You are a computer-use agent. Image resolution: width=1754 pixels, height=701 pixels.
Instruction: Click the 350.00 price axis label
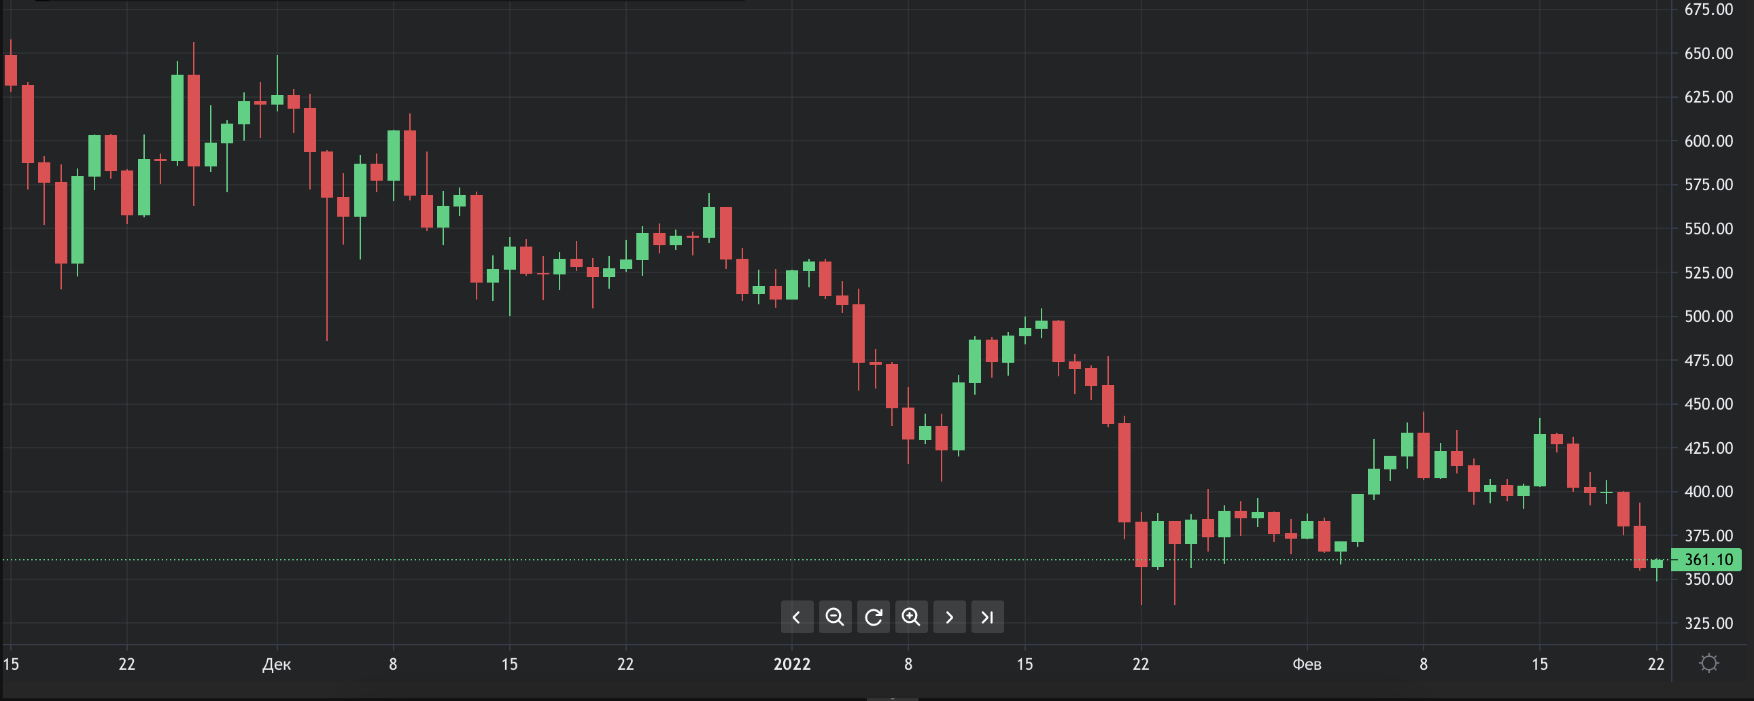(x=1708, y=580)
